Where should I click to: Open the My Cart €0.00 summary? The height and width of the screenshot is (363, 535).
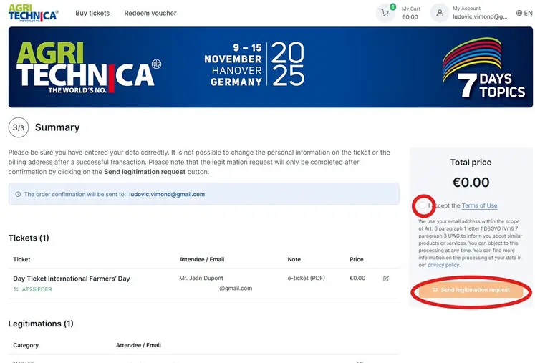tap(410, 13)
